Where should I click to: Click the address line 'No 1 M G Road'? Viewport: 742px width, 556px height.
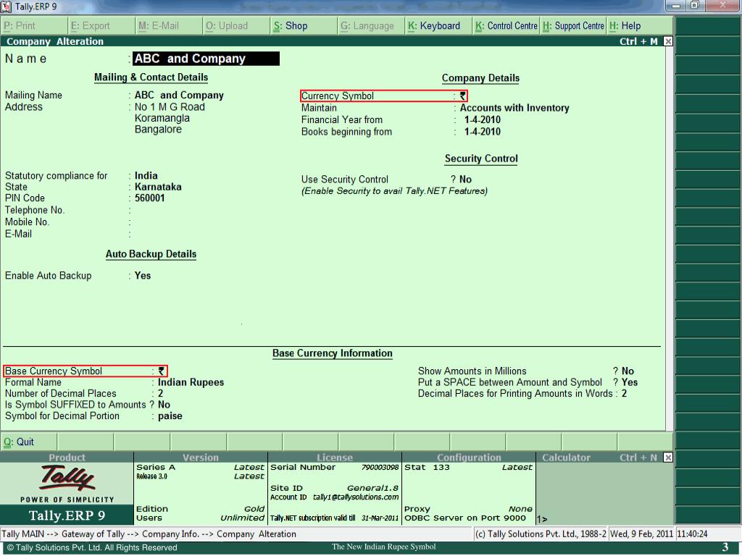(x=170, y=107)
